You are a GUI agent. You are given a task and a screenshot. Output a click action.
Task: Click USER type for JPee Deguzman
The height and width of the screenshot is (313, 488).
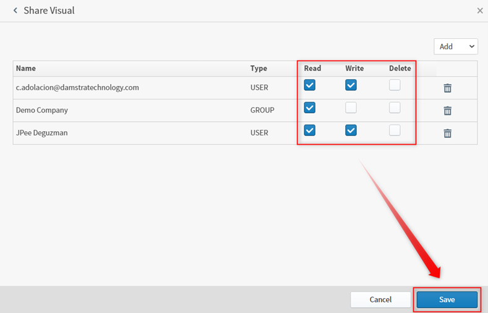[x=259, y=133]
